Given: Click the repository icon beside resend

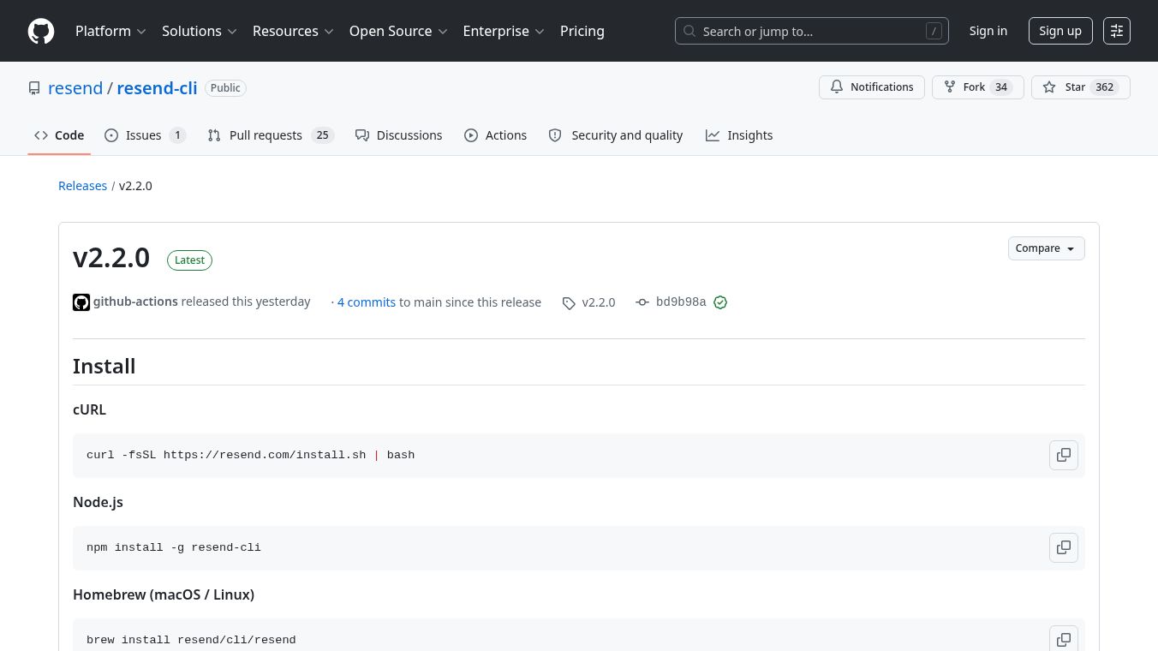Looking at the screenshot, I should [34, 88].
